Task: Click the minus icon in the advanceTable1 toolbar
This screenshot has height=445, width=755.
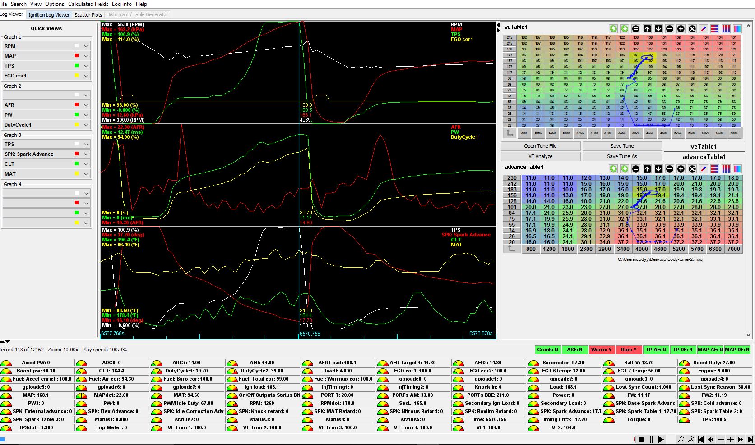Action: click(x=670, y=168)
